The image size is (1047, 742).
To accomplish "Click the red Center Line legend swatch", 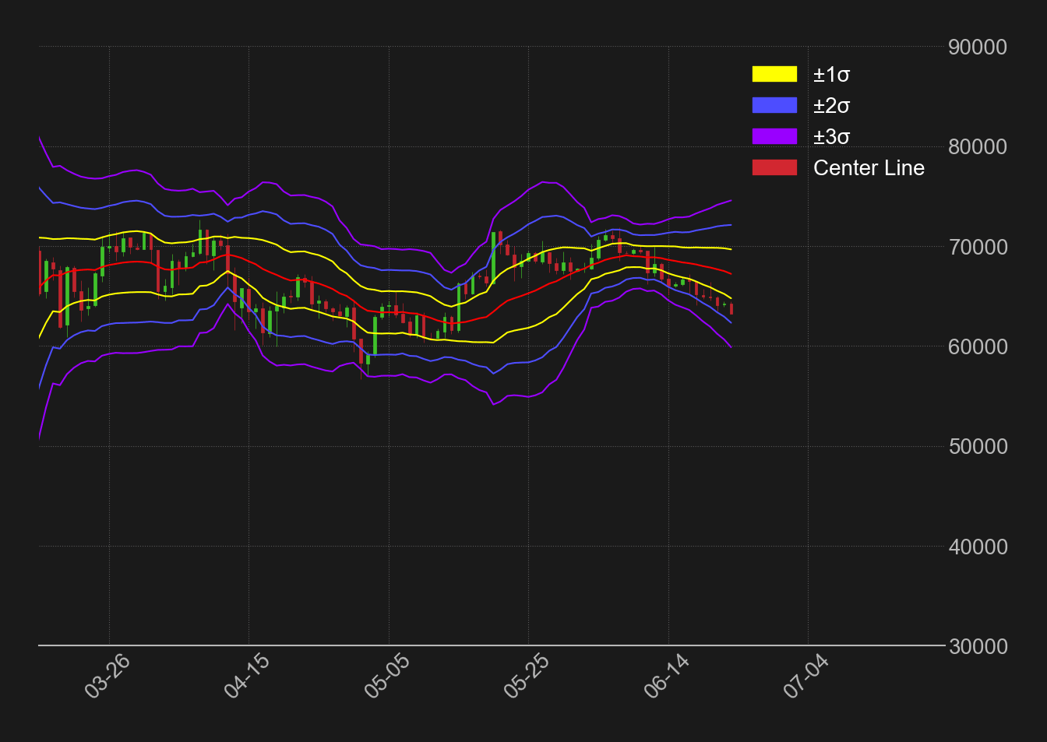I will [774, 168].
